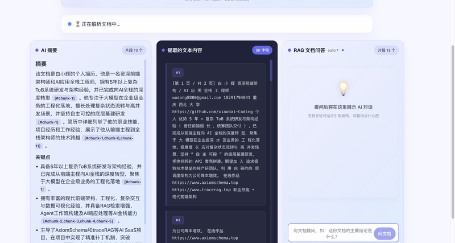455x243 pixels.
Task: Click the small status dot right of auto
Action: point(343,50)
